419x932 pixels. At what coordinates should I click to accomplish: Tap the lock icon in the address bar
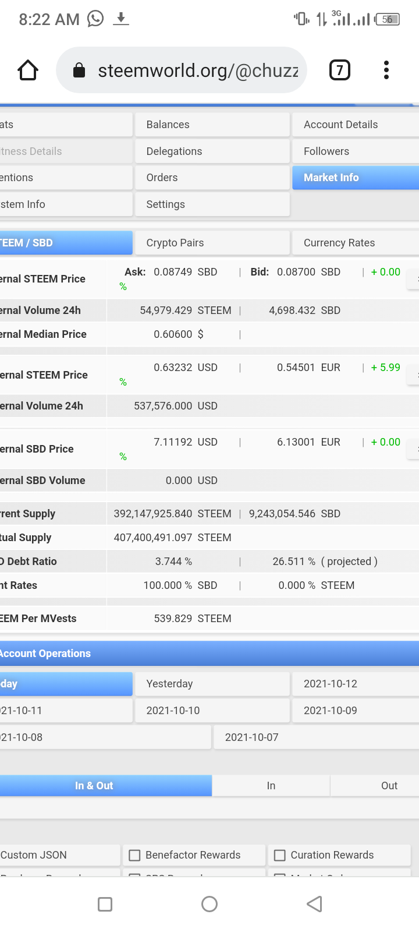[x=79, y=70]
